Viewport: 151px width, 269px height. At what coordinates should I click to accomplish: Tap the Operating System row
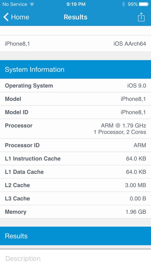76,86
